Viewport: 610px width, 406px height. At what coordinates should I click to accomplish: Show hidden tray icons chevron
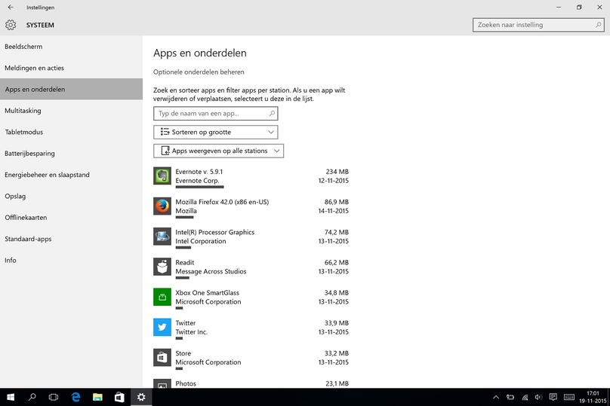tap(496, 397)
